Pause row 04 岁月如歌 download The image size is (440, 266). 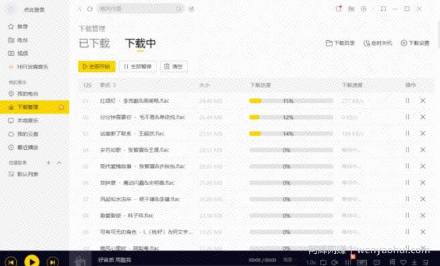(x=408, y=150)
